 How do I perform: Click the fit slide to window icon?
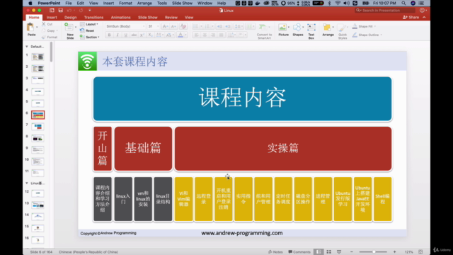tap(420, 252)
